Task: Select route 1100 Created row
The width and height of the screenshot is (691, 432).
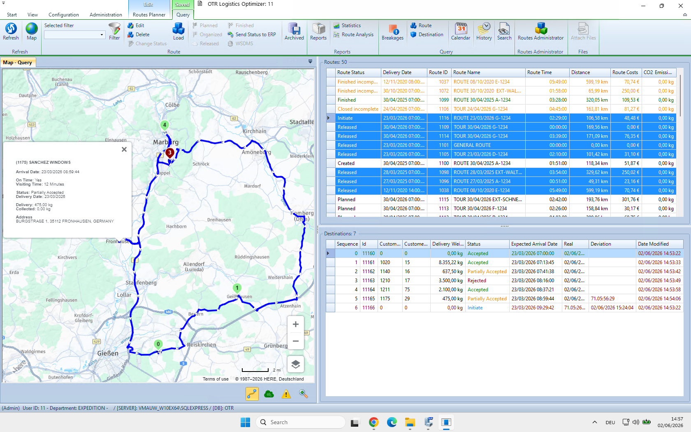Action: tap(502, 163)
